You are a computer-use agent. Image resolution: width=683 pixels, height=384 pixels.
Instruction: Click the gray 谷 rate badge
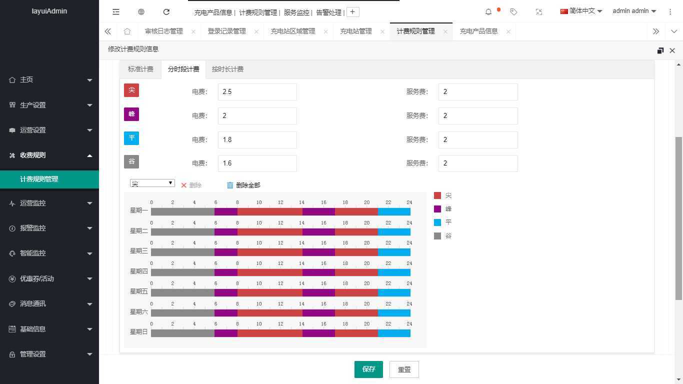131,161
